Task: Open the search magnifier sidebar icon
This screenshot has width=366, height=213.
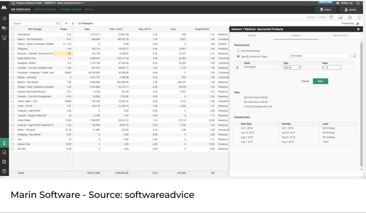Action: pos(4,19)
